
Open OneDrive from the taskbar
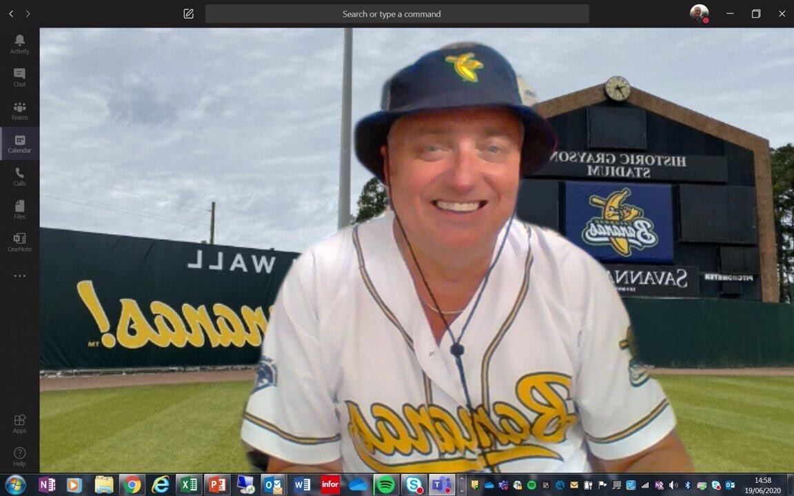[358, 485]
